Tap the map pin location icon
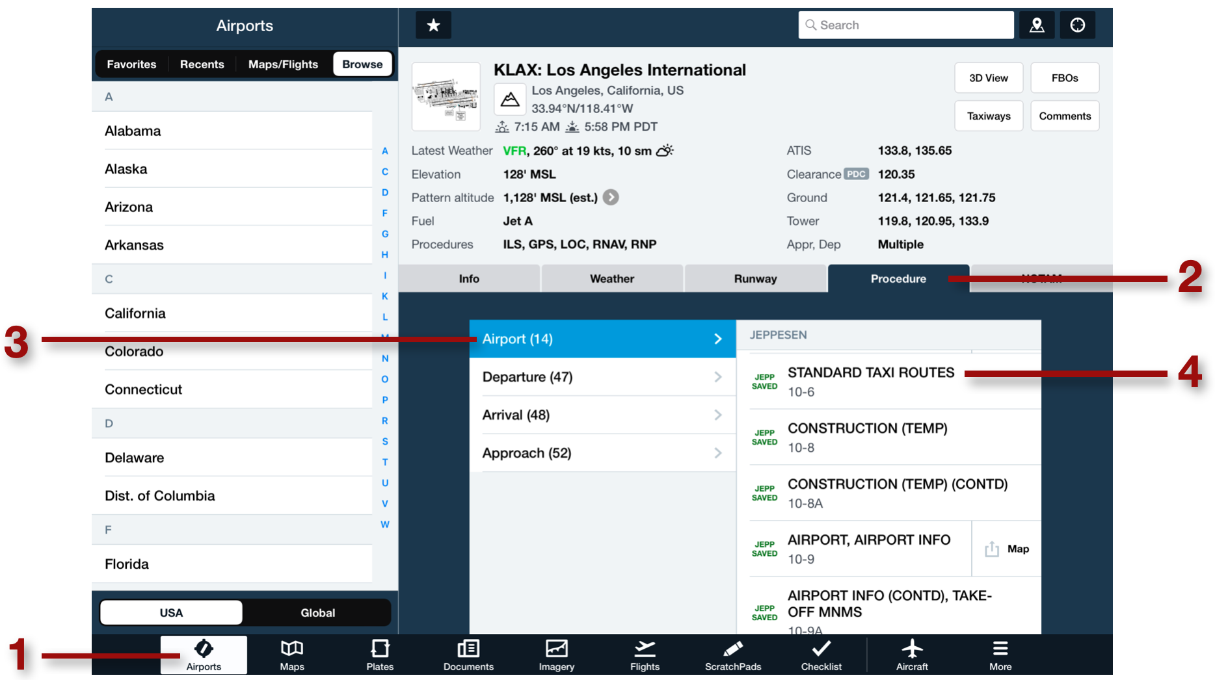The height and width of the screenshot is (680, 1215). tap(1037, 25)
